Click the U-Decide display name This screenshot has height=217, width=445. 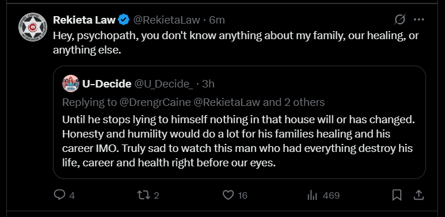pyautogui.click(x=107, y=83)
